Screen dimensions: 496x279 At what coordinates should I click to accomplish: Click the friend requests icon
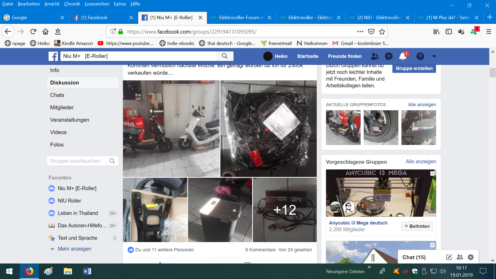(x=375, y=56)
